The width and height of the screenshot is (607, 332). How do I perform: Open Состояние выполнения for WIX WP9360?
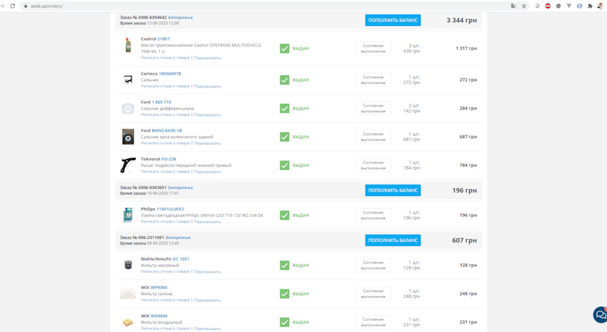pos(373,293)
